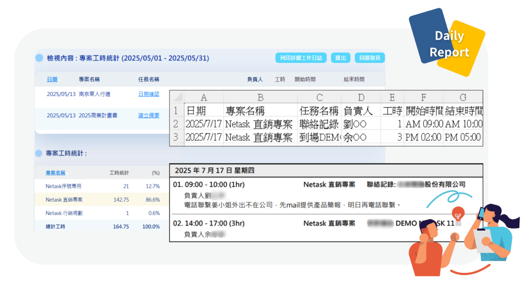Click the blue dot beside 專案工時統計 section
The image size is (521, 282).
tap(39, 153)
